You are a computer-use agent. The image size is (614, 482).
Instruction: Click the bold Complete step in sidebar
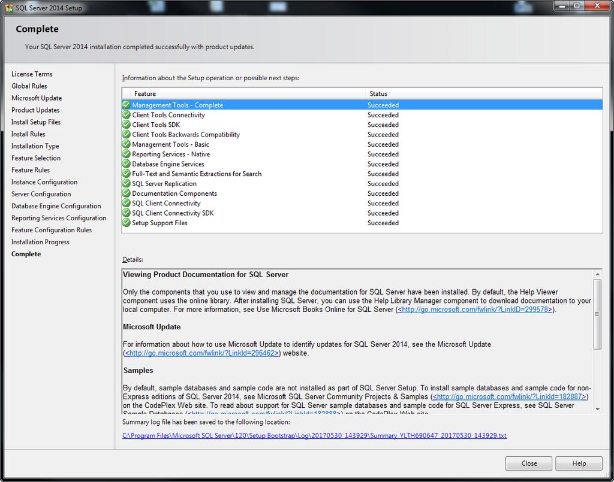(x=26, y=254)
